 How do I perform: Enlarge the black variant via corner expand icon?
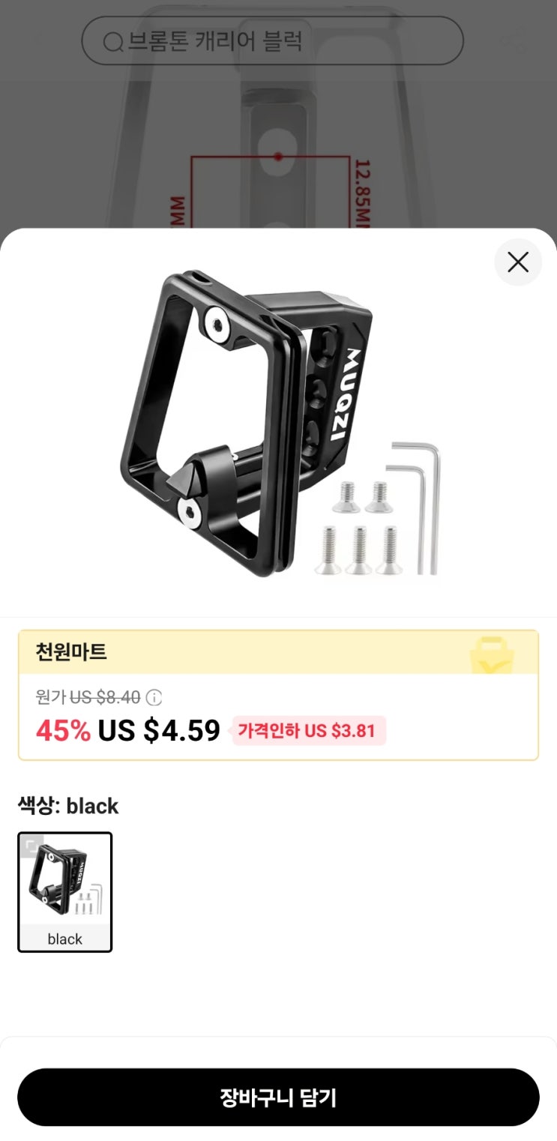point(31,846)
